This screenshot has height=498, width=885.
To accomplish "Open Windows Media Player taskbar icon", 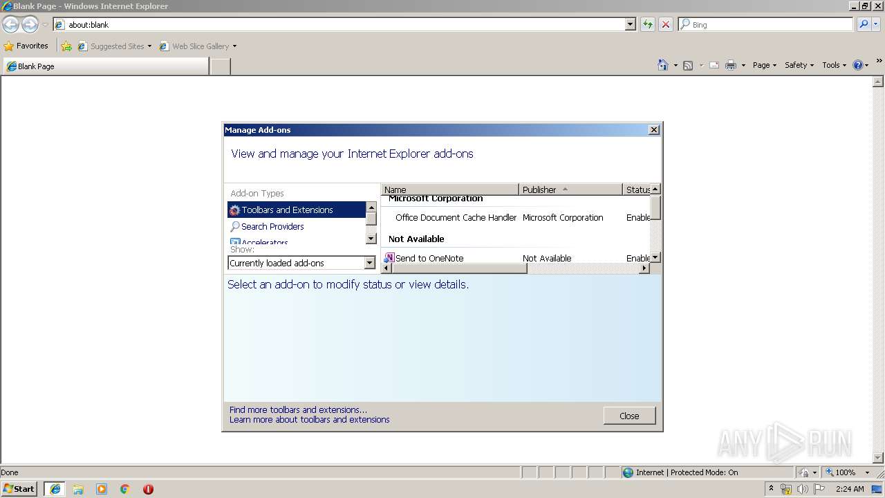I will tap(102, 489).
